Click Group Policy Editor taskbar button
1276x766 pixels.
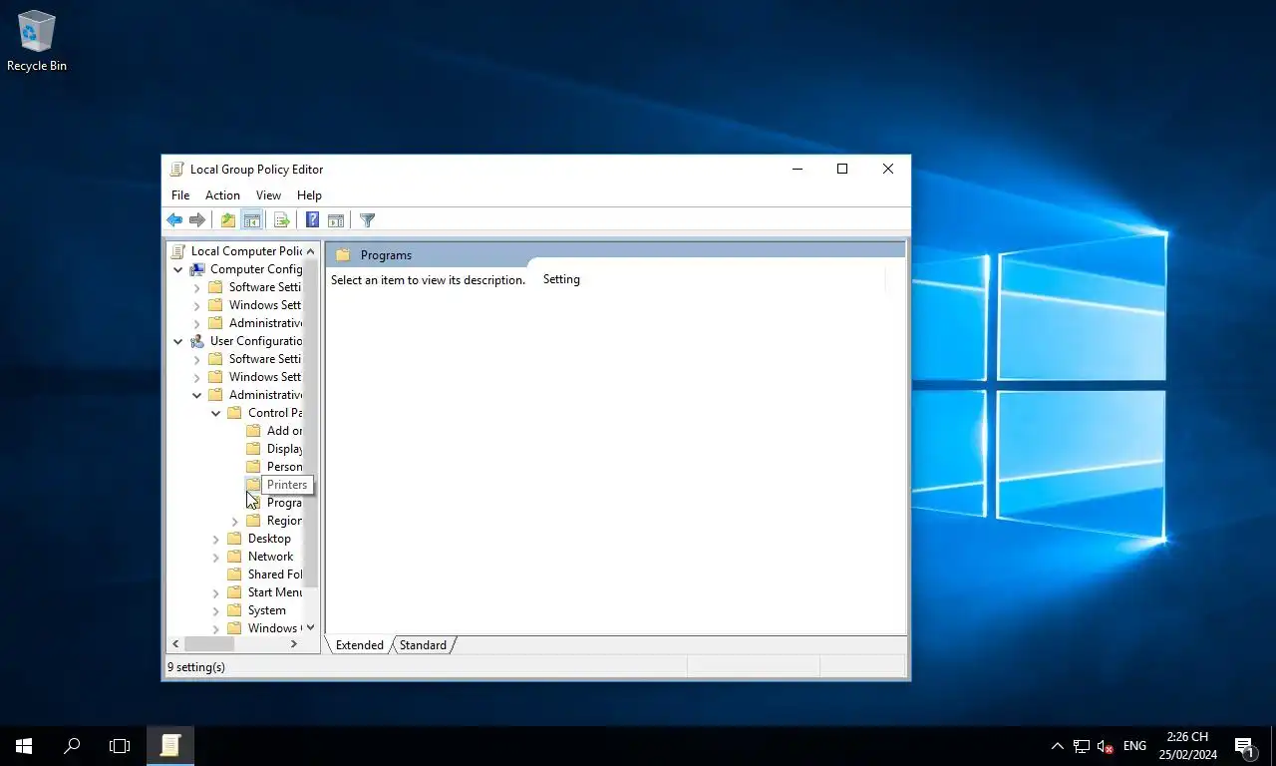pos(170,746)
